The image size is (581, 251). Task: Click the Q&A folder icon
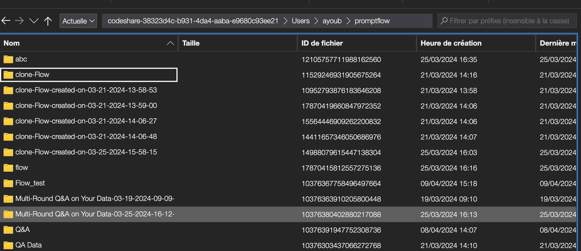coord(8,230)
